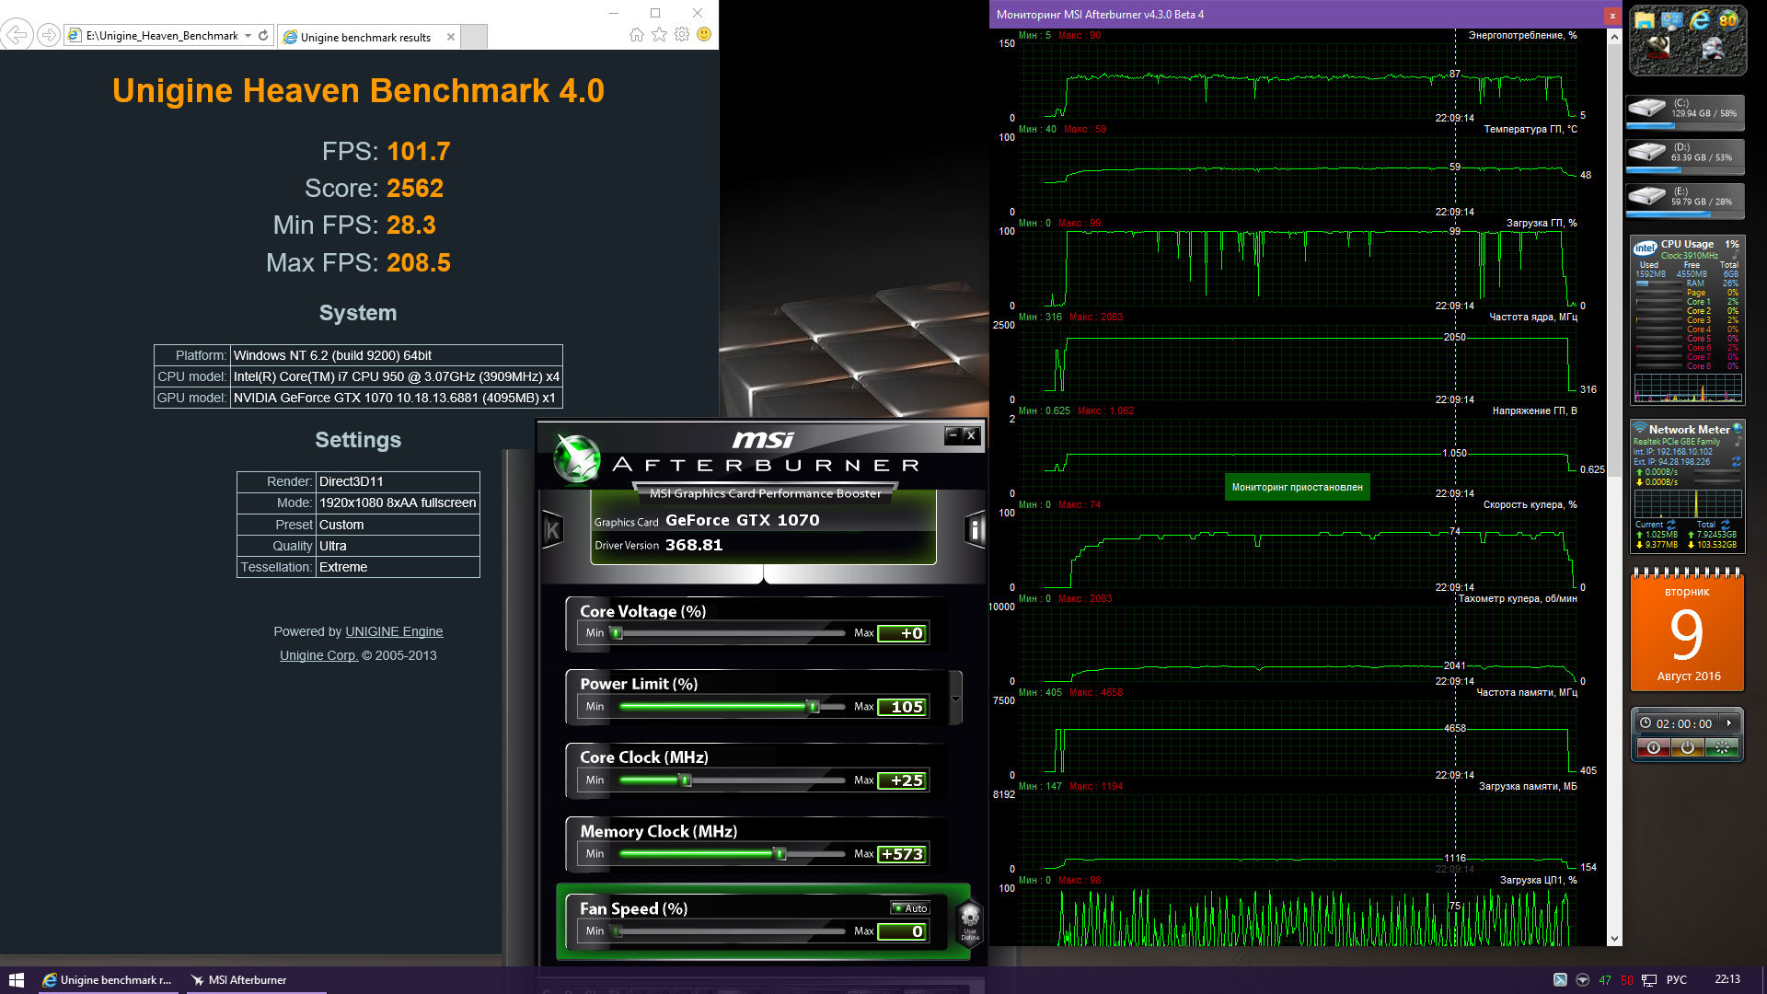Open browser Tools gear icon

click(682, 35)
